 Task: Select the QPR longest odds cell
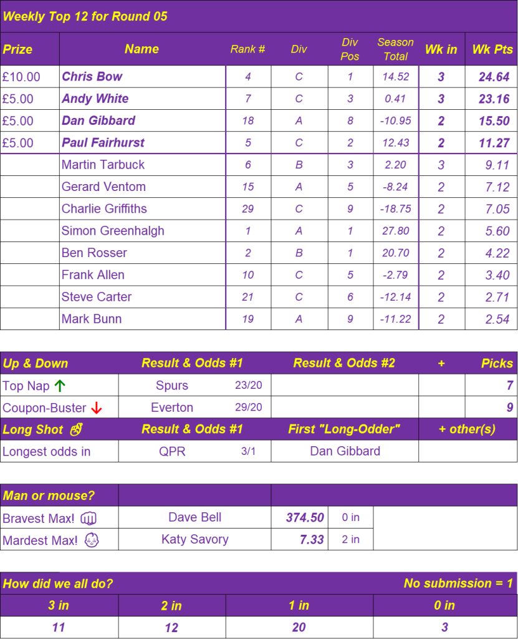click(172, 452)
